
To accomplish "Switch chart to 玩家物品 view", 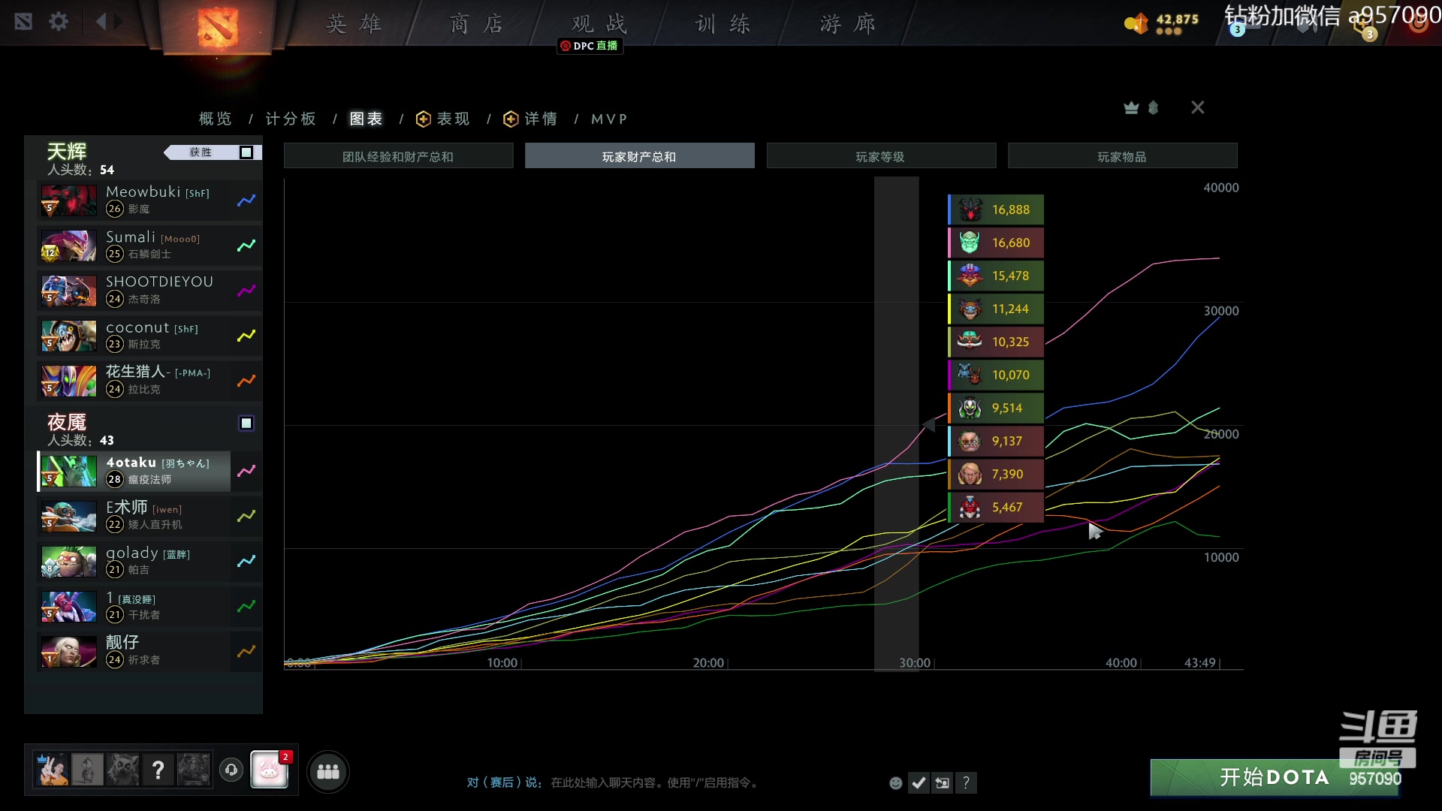I will [x=1122, y=155].
